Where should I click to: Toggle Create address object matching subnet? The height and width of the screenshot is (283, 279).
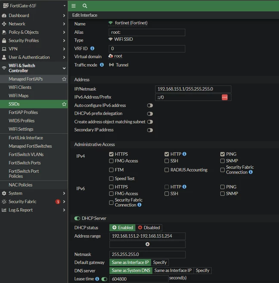tap(150, 122)
